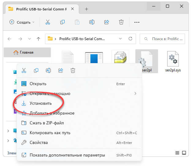Open the Создать dropdown
The image size is (192, 166).
22,22
